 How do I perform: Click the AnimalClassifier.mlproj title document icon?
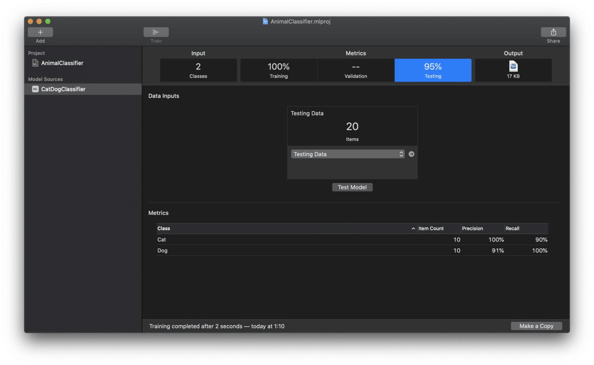(265, 21)
